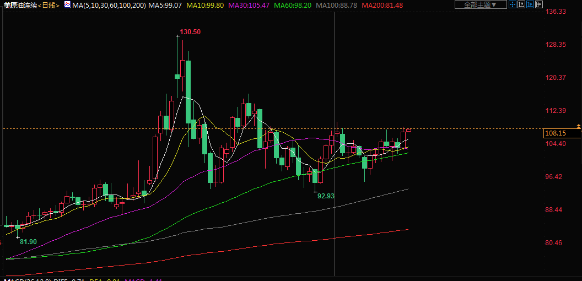
Task: Click the 130.50 high price marker
Action: (x=190, y=32)
